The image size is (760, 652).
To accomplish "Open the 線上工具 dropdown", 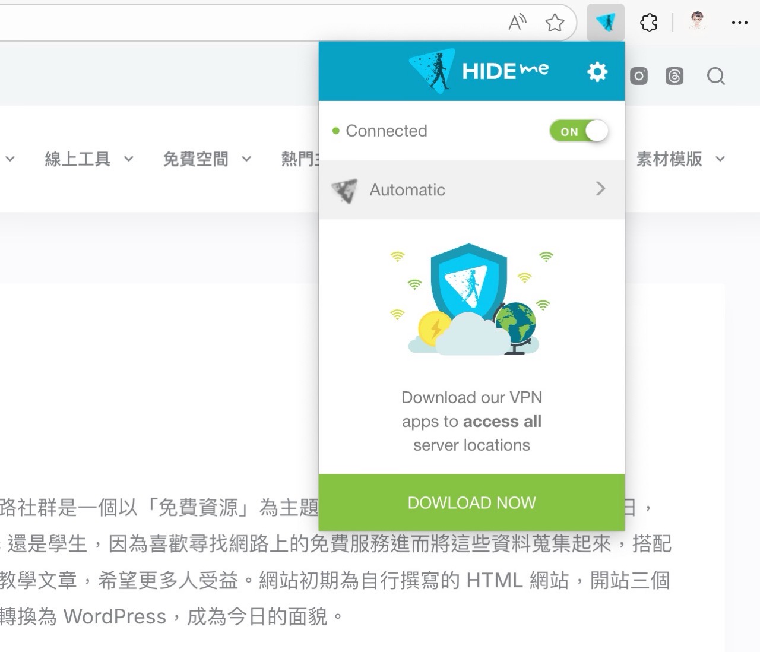I will [x=77, y=159].
